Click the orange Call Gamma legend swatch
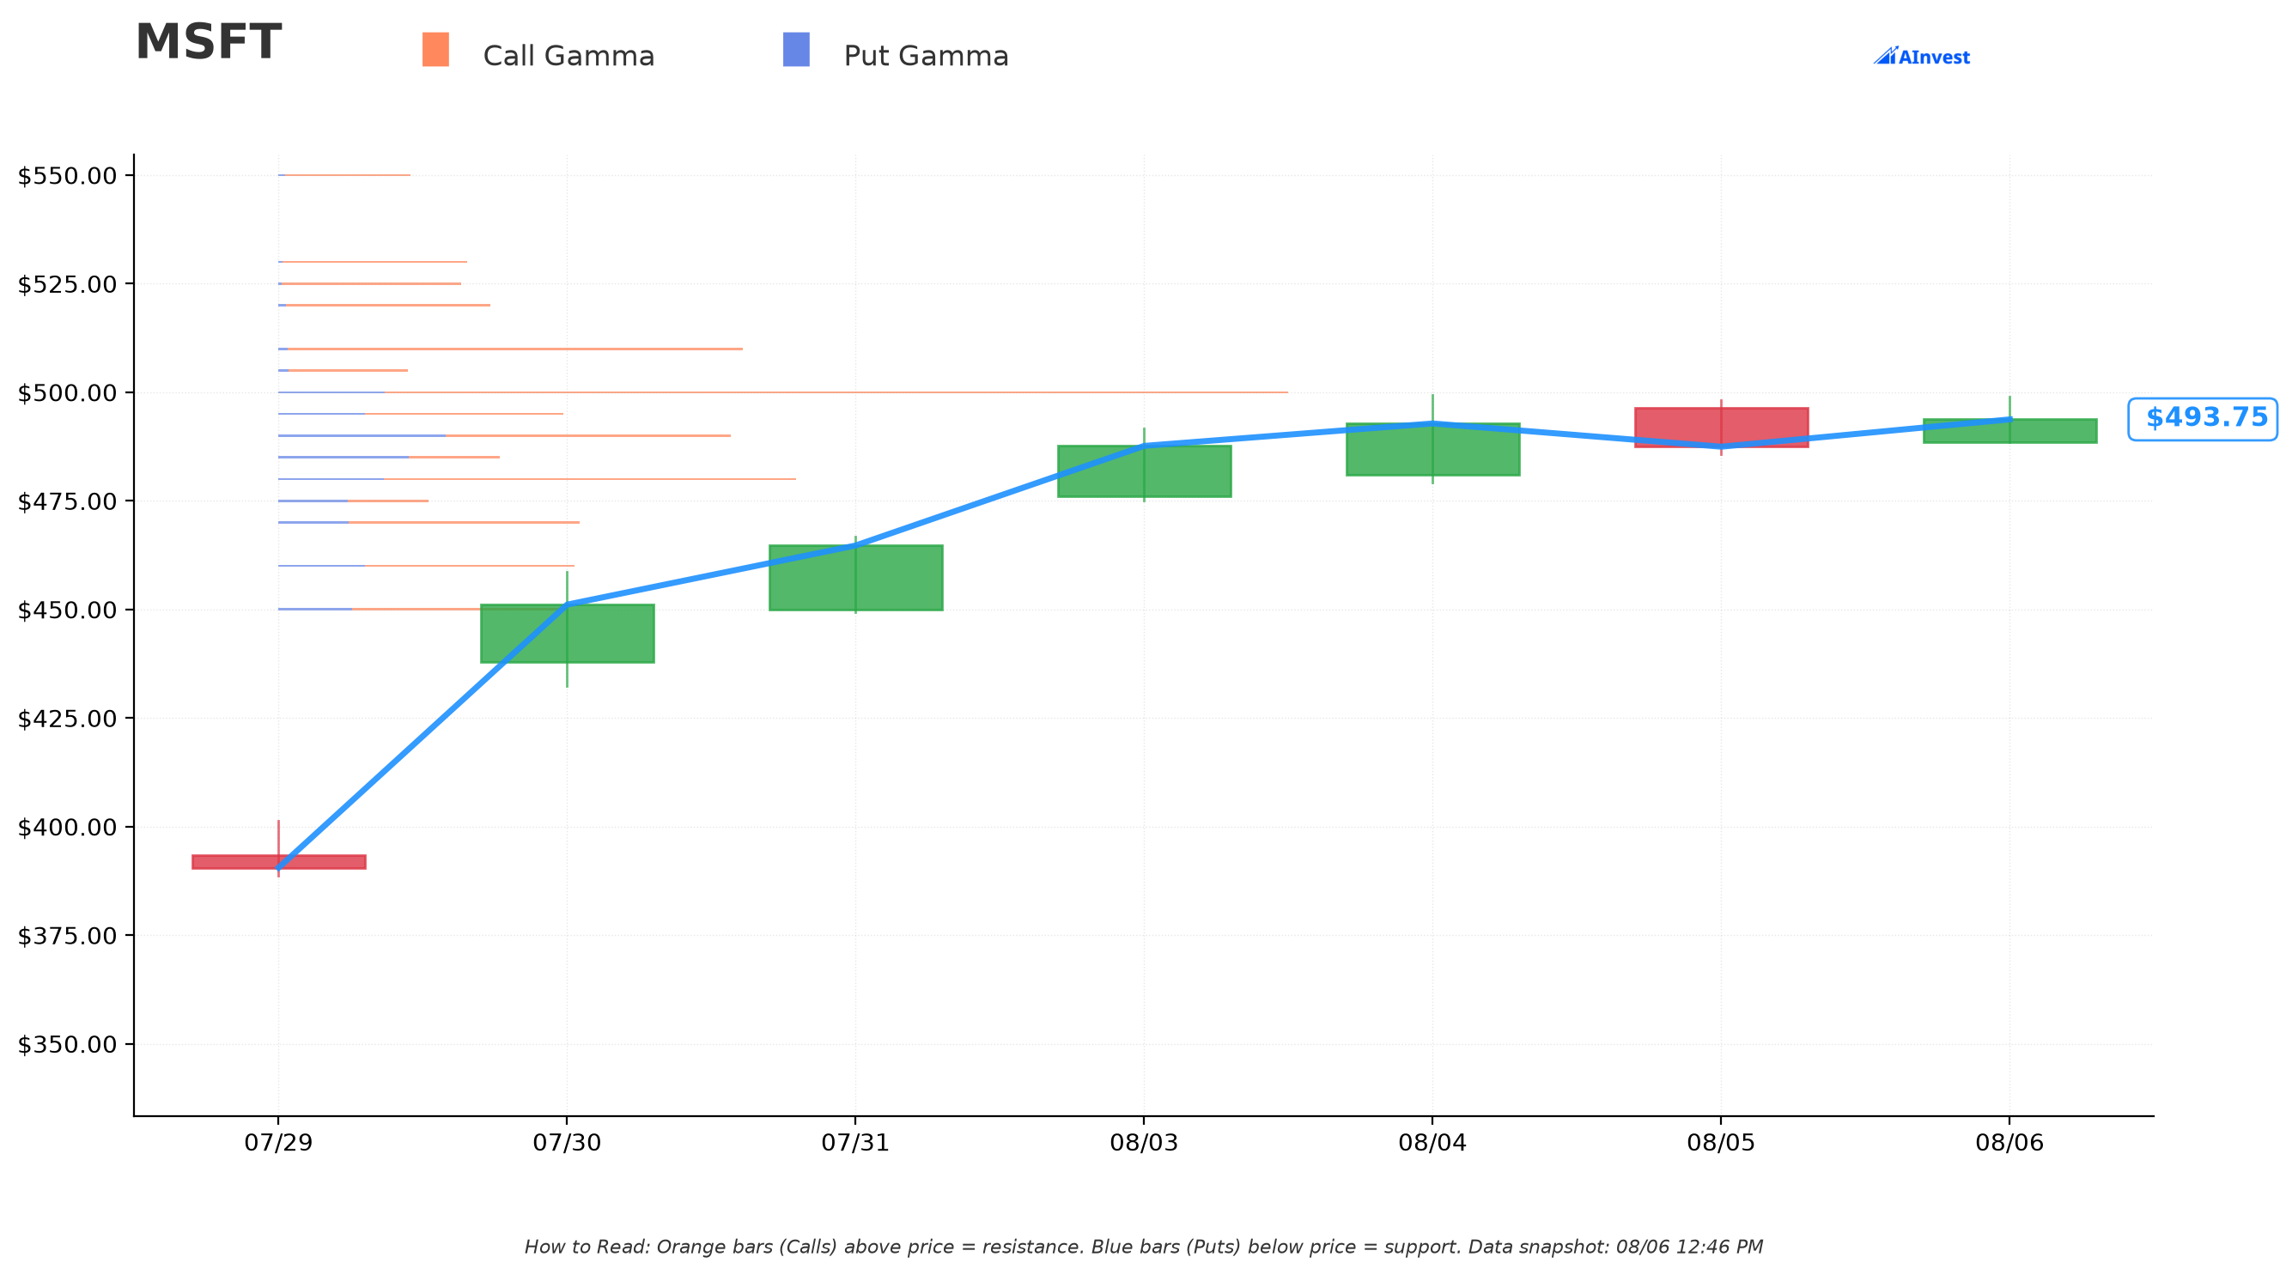 point(435,50)
